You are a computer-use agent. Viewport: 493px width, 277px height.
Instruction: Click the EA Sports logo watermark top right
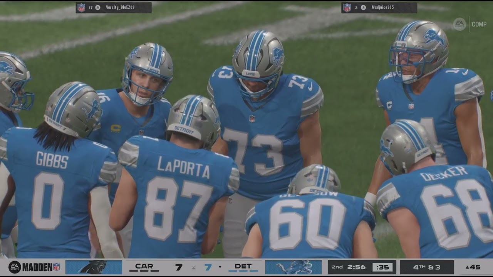459,24
